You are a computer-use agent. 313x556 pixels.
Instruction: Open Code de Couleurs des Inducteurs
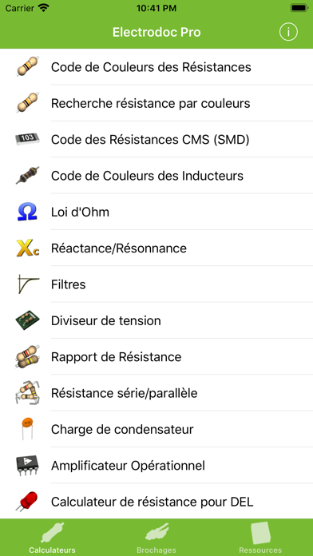coord(156,176)
